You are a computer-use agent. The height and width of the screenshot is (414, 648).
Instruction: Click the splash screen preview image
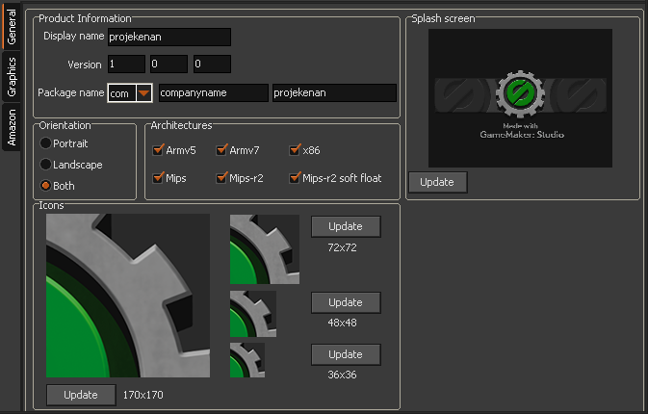[x=520, y=98]
